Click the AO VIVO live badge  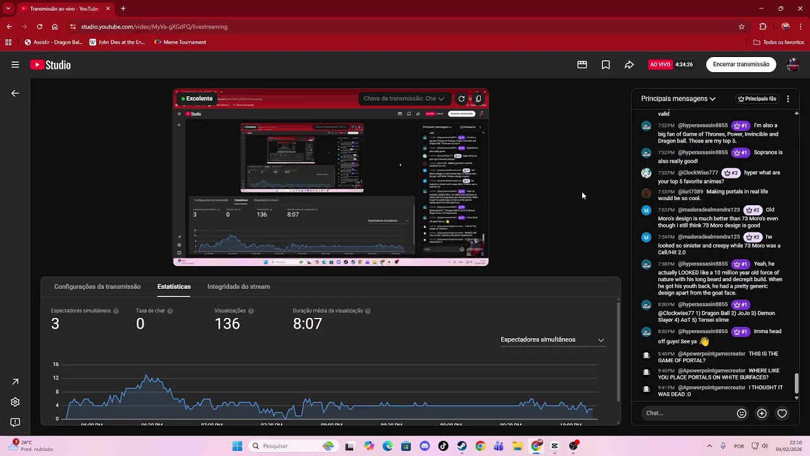[x=660, y=65]
